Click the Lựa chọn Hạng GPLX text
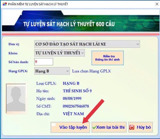The image size is (160, 139). coord(91,71)
